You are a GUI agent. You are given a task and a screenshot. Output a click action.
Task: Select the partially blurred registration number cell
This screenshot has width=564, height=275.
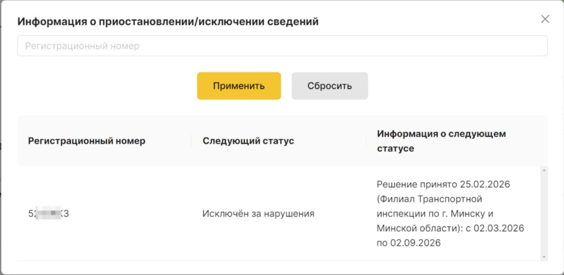(48, 213)
